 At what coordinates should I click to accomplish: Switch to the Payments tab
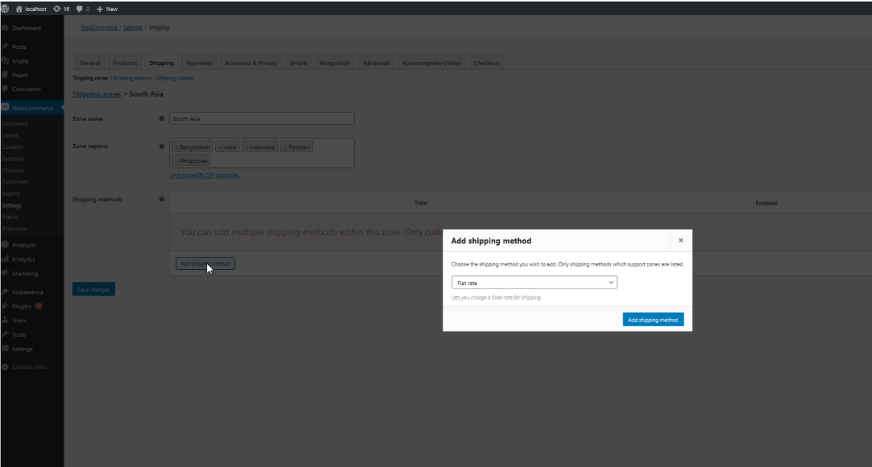tap(199, 63)
